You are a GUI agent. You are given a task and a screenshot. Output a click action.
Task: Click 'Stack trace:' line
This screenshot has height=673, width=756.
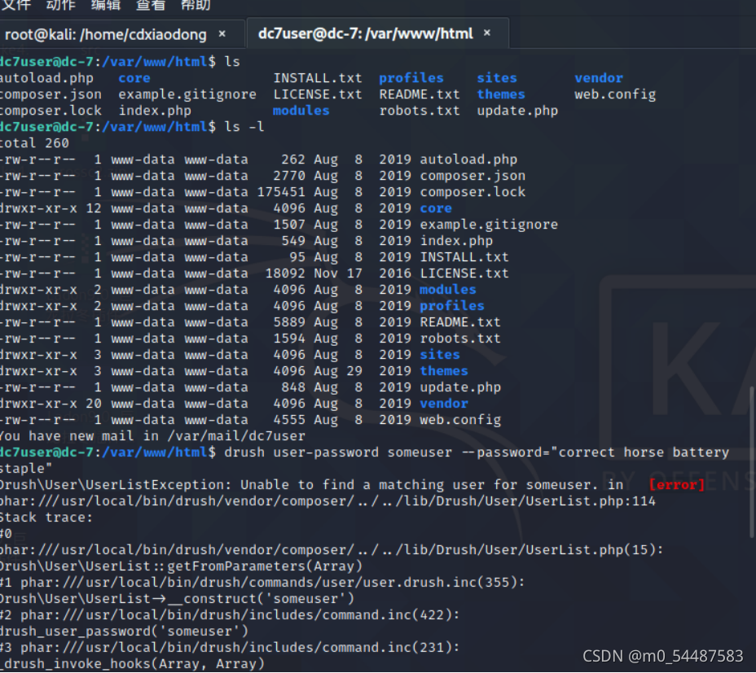pos(46,518)
